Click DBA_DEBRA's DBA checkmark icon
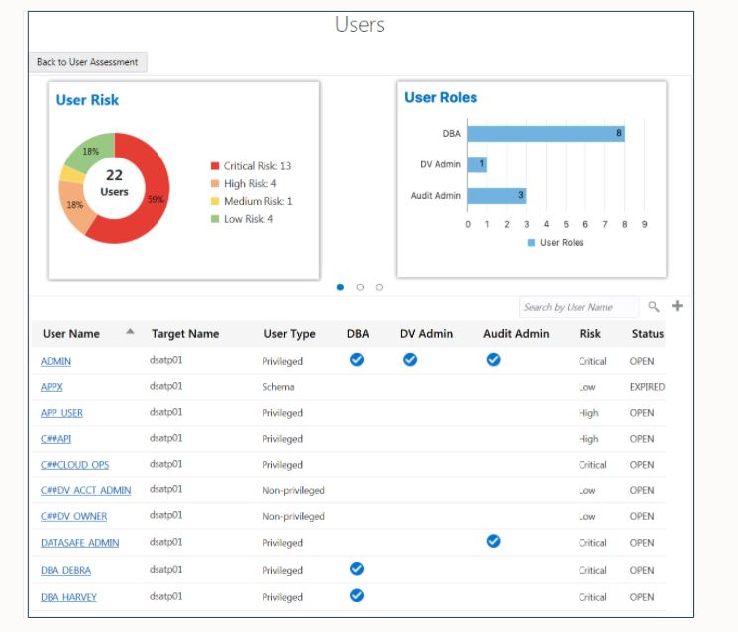The width and height of the screenshot is (738, 632). pos(357,569)
